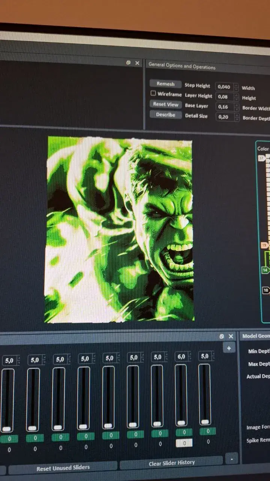Click Clear Slider History

(x=172, y=463)
